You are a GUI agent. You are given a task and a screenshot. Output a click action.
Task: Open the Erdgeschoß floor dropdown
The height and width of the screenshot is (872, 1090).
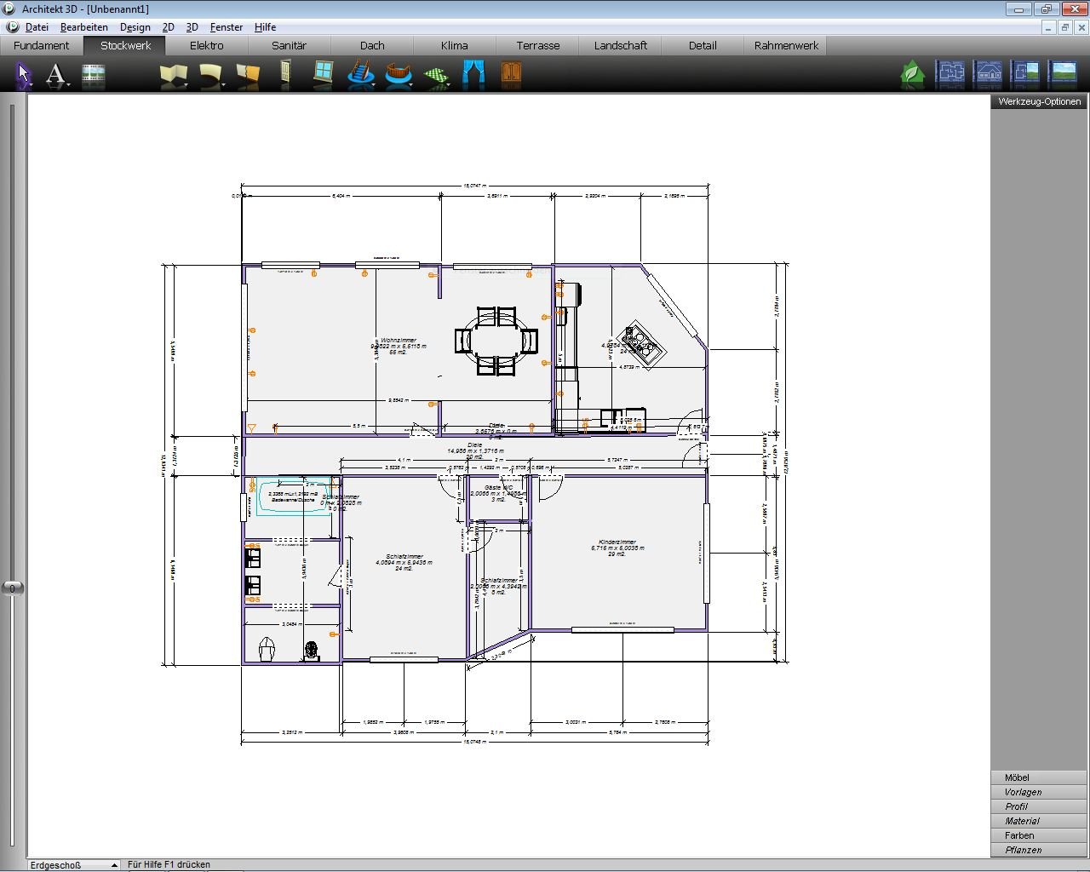pos(74,865)
